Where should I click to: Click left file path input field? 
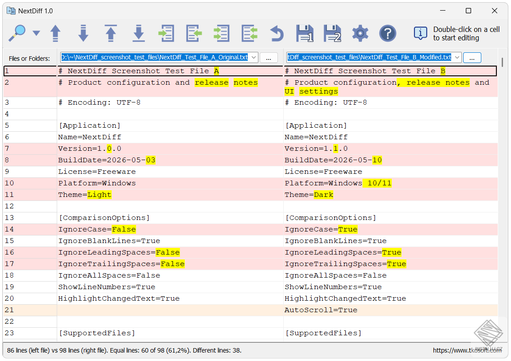(155, 57)
